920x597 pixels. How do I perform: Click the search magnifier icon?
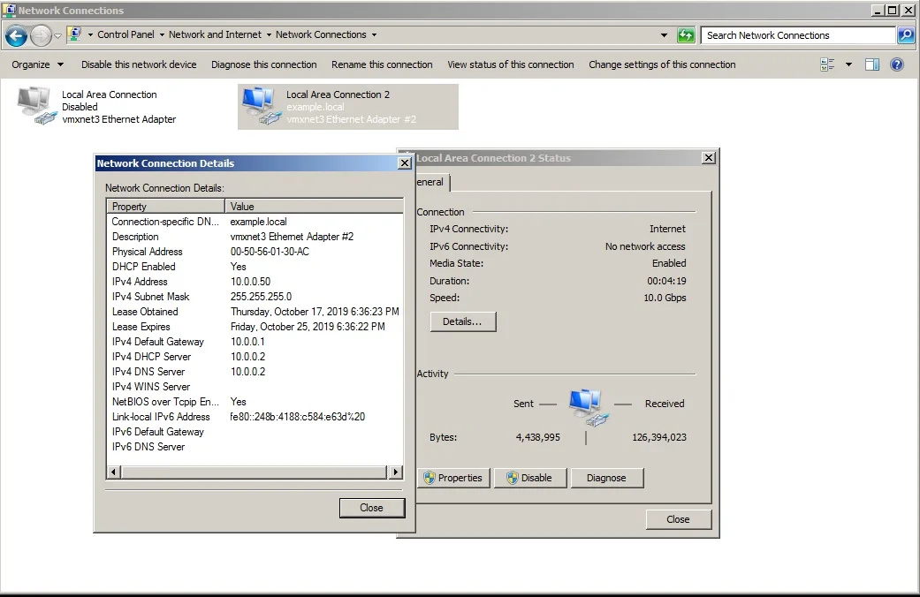[x=906, y=35]
